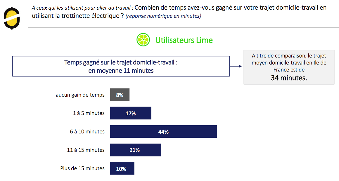Screen dimensions: 339x181
Task: Select the 'aucun gain de temps' label
Action: [80, 95]
